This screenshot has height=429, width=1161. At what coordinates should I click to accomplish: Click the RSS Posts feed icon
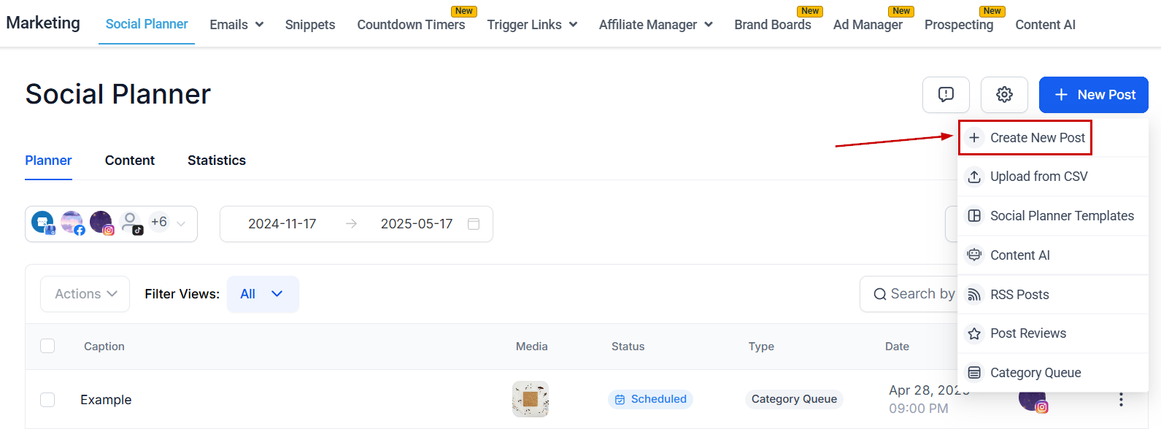tap(974, 295)
